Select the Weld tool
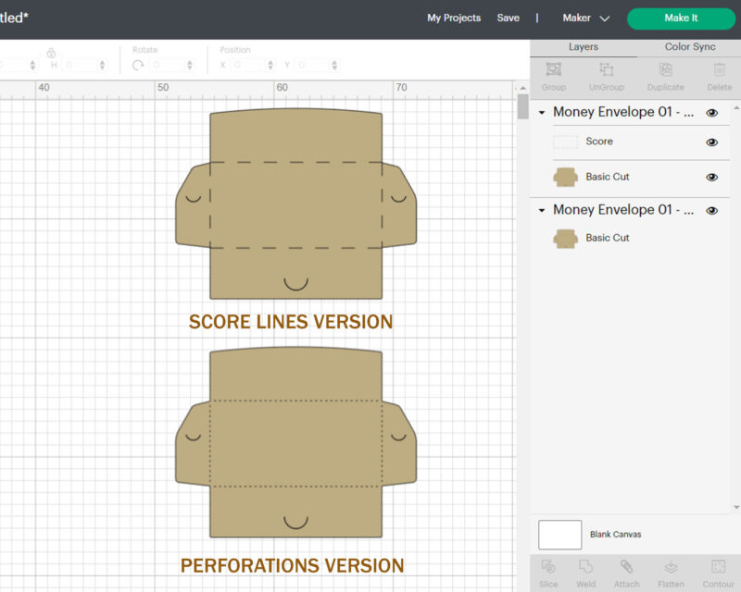 585,567
